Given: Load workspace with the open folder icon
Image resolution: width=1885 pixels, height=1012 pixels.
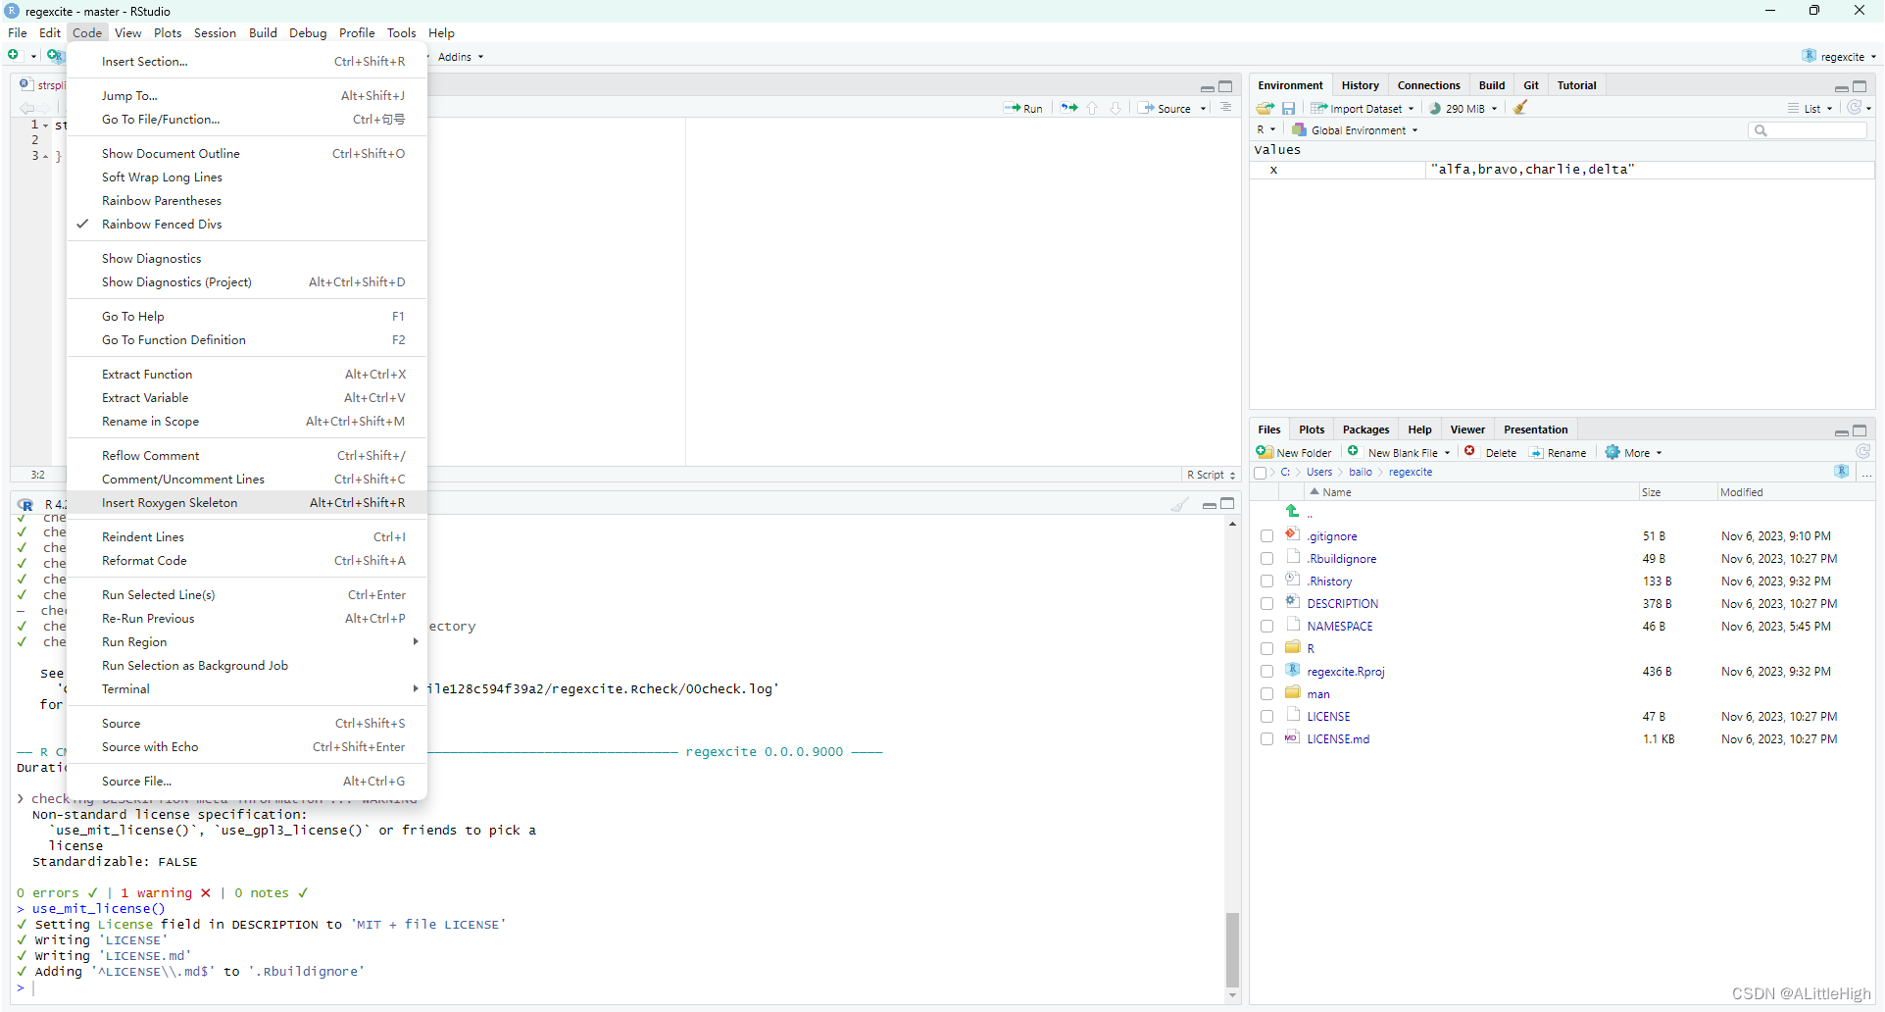Looking at the screenshot, I should coord(1265,108).
